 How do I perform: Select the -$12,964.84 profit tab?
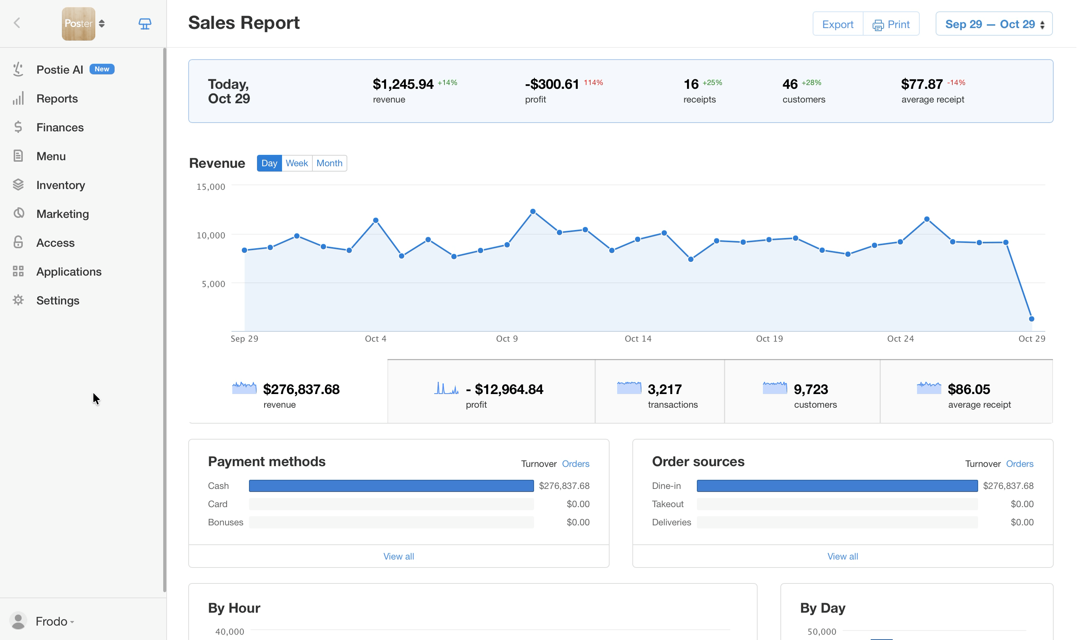[x=491, y=392]
